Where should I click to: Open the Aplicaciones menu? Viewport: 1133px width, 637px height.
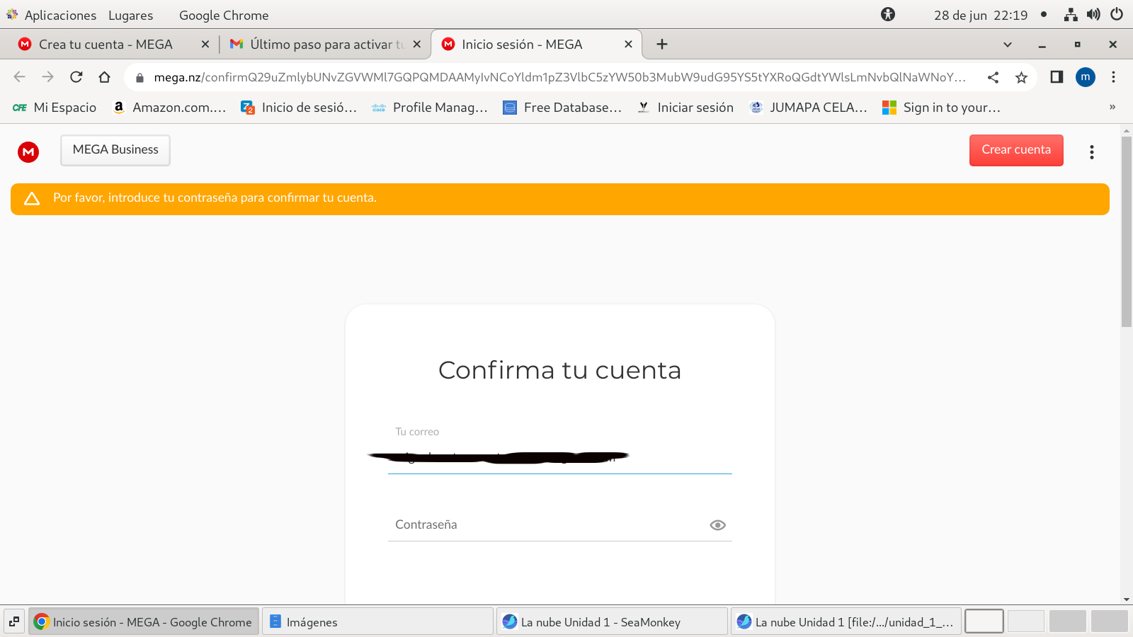[x=59, y=15]
